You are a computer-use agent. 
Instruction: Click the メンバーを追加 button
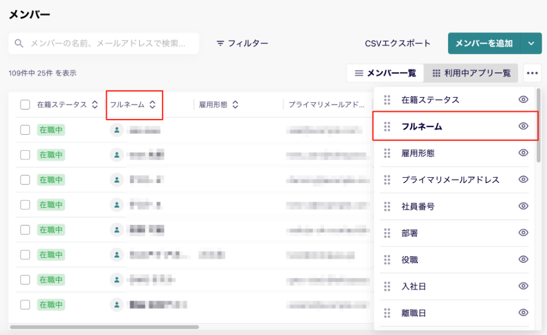pyautogui.click(x=484, y=43)
